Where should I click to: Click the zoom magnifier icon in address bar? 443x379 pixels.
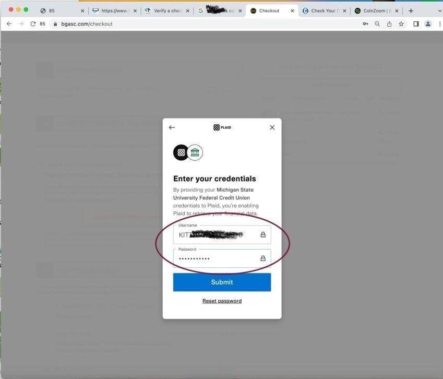pos(377,24)
